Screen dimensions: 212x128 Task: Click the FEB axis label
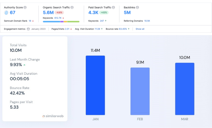(x=140, y=119)
